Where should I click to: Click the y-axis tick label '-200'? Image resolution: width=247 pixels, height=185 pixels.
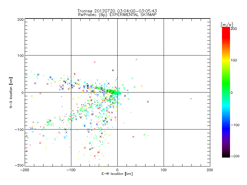pyautogui.click(x=19, y=165)
